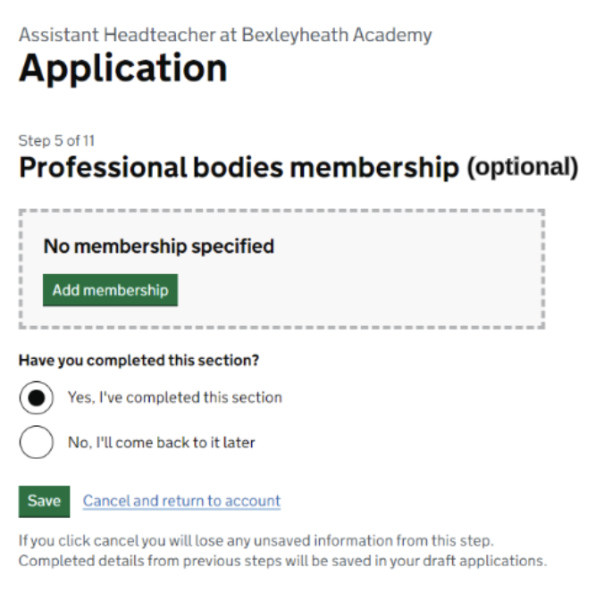This screenshot has height=609, width=604.
Task: Click the Add membership button
Action: [x=110, y=290]
